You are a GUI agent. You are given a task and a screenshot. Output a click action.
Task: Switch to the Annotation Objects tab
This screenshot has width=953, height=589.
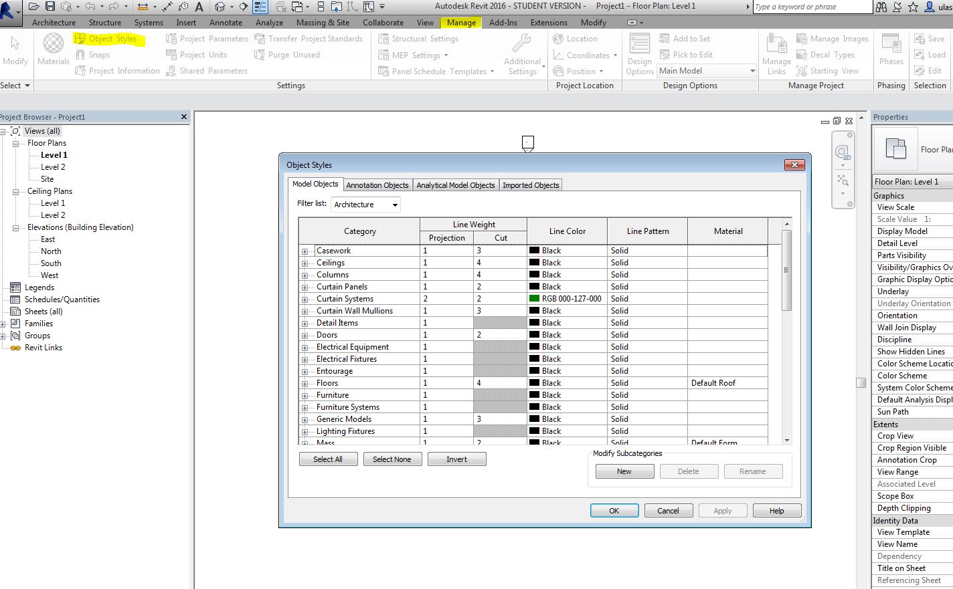(x=377, y=185)
